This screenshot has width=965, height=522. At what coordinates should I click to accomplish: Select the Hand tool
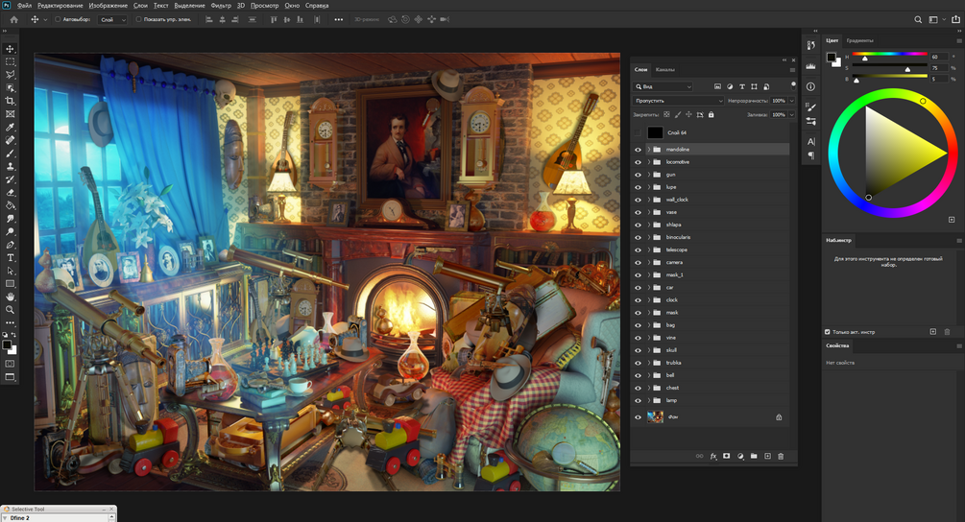click(10, 297)
